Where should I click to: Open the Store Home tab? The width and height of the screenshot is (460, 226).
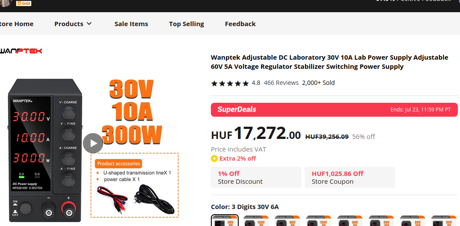click(x=17, y=24)
